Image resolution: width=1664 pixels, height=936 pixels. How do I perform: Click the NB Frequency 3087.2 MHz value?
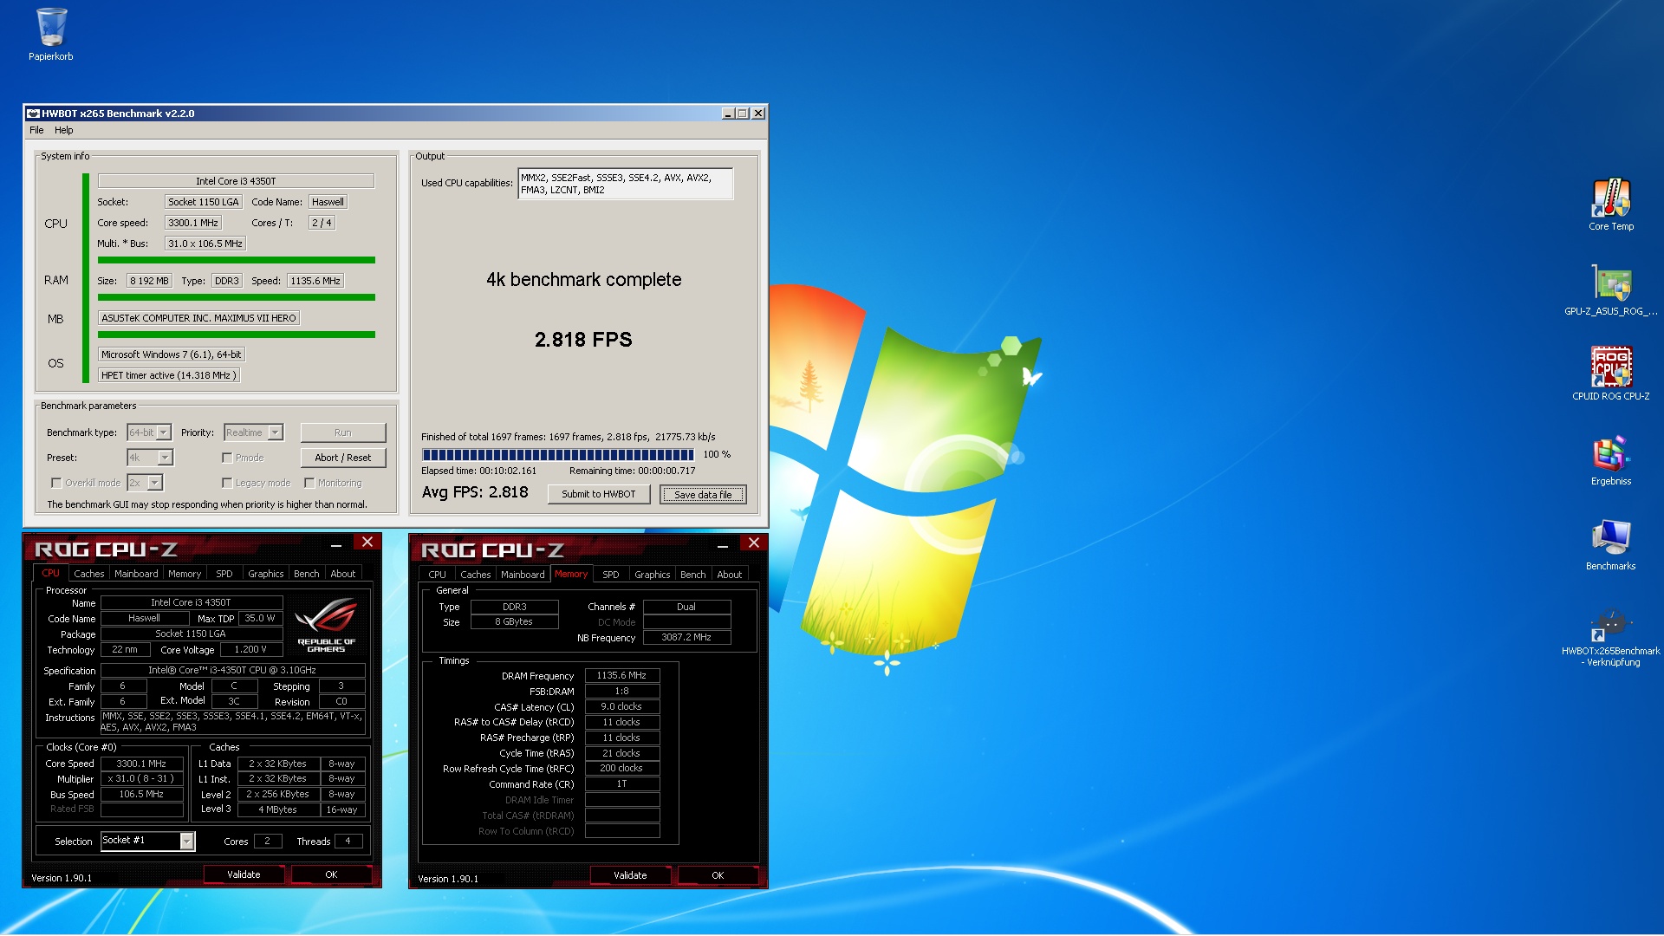[x=686, y=637]
